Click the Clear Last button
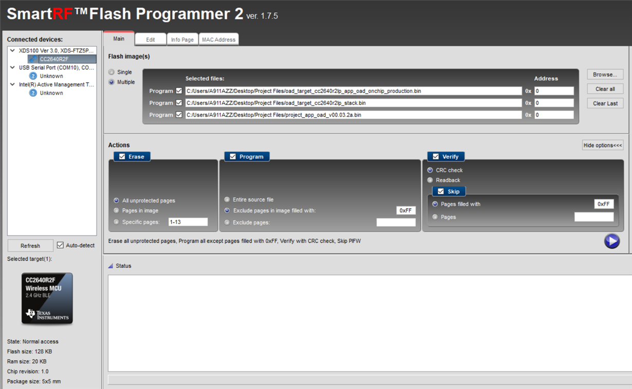 pyautogui.click(x=605, y=103)
